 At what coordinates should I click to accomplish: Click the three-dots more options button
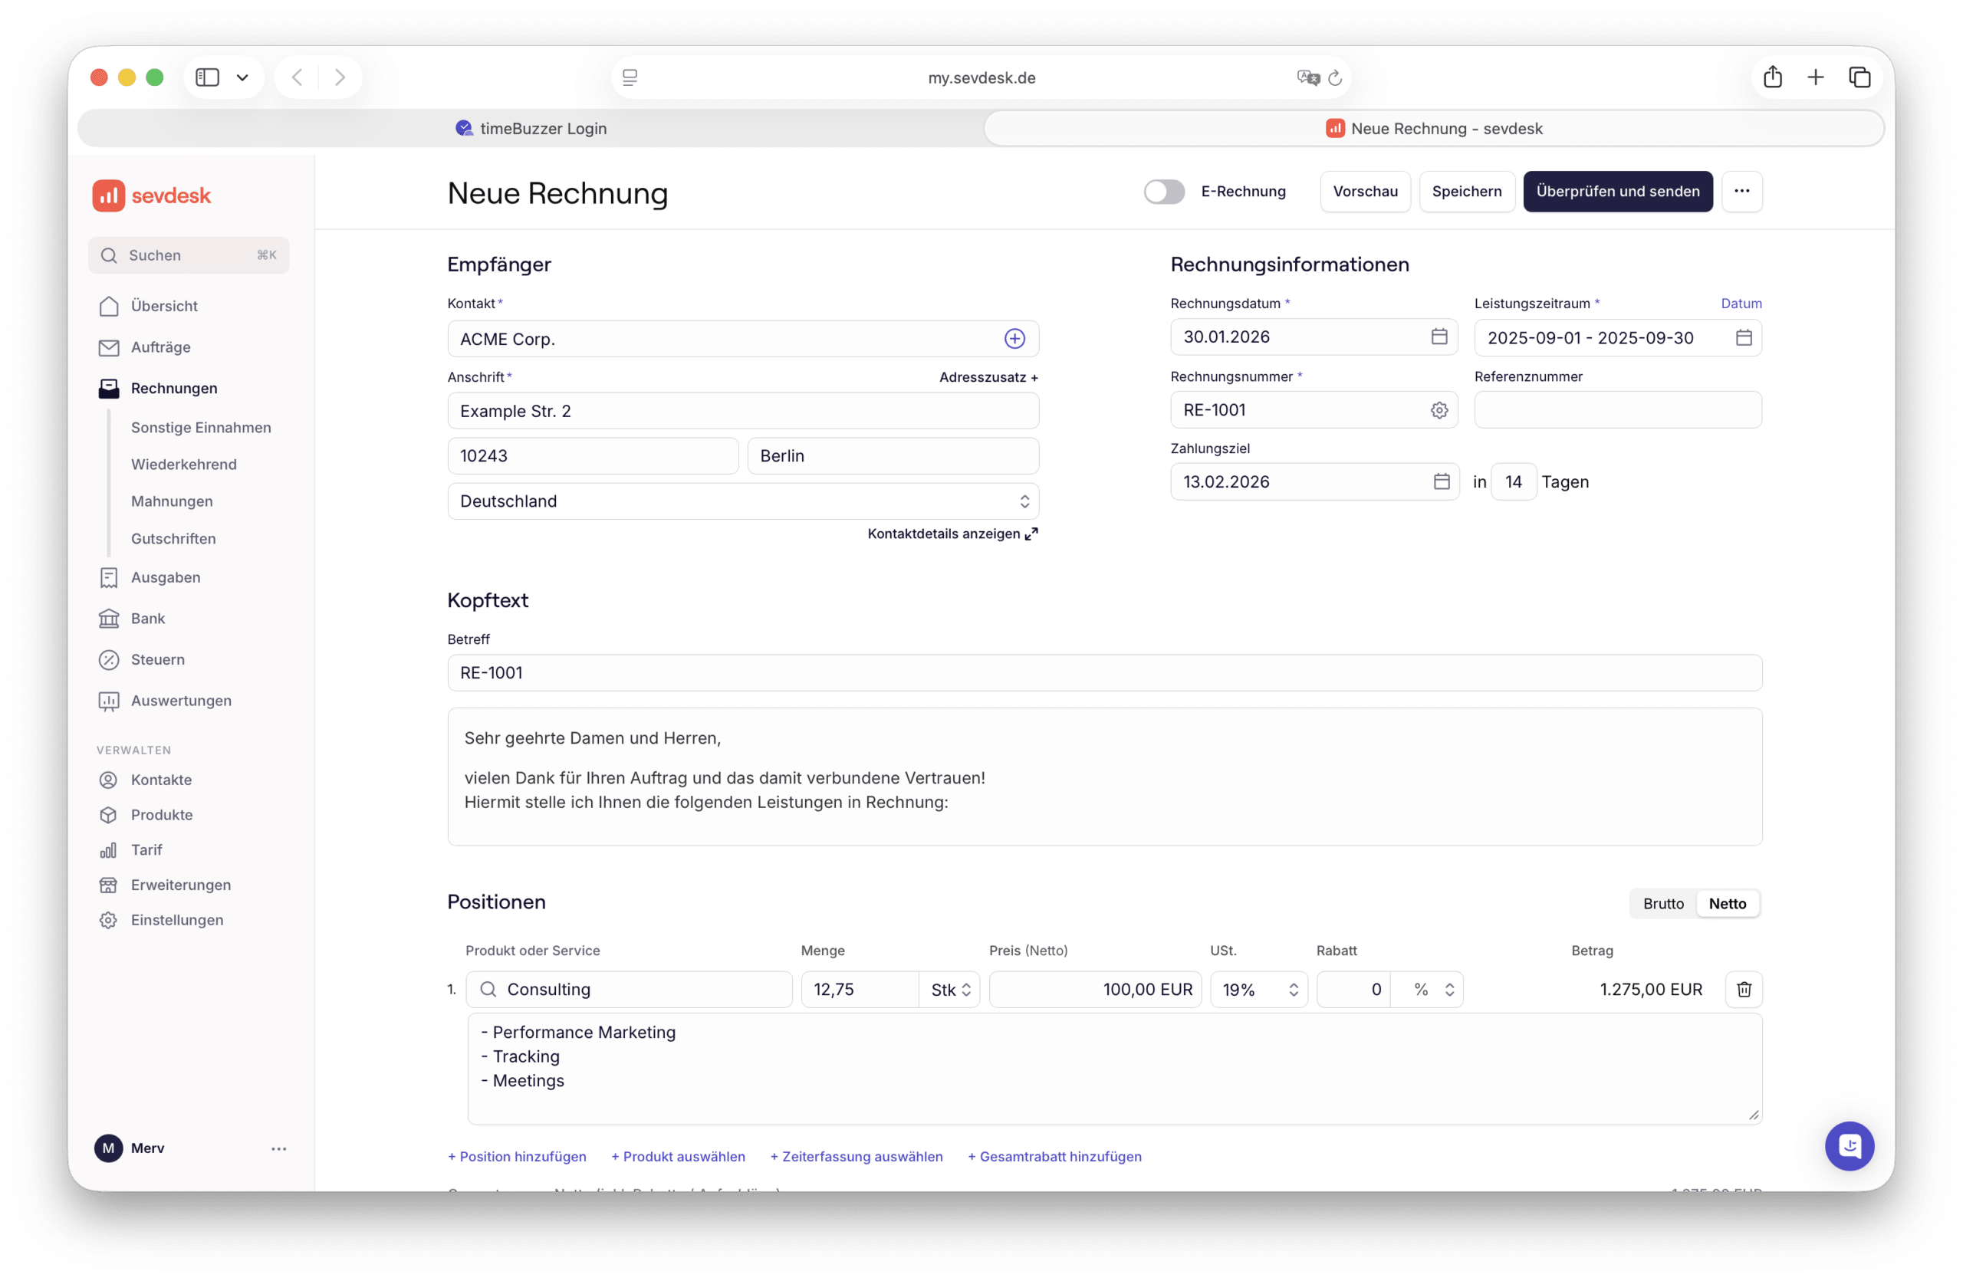click(1741, 191)
